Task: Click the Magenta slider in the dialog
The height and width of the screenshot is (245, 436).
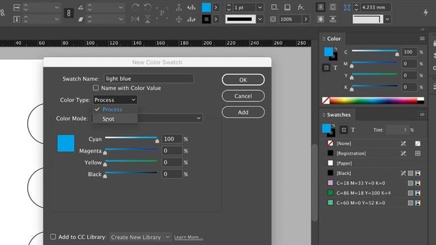Action: (131, 150)
